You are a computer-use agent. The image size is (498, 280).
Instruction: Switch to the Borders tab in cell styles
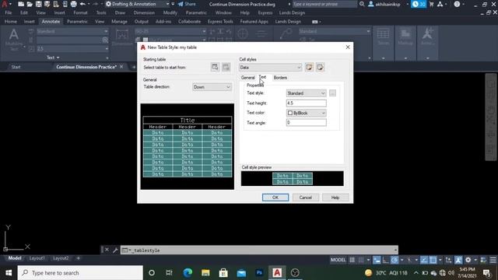280,78
